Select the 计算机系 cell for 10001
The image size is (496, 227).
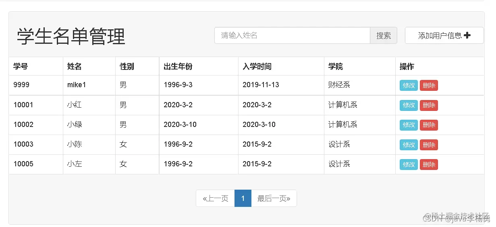(x=343, y=105)
